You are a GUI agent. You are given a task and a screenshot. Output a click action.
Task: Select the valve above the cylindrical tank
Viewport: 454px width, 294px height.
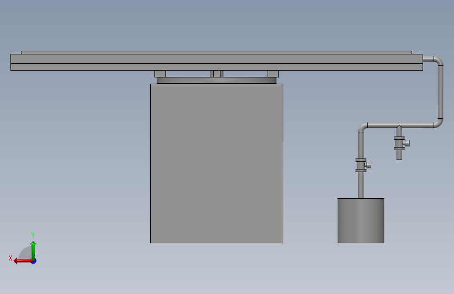pos(362,165)
